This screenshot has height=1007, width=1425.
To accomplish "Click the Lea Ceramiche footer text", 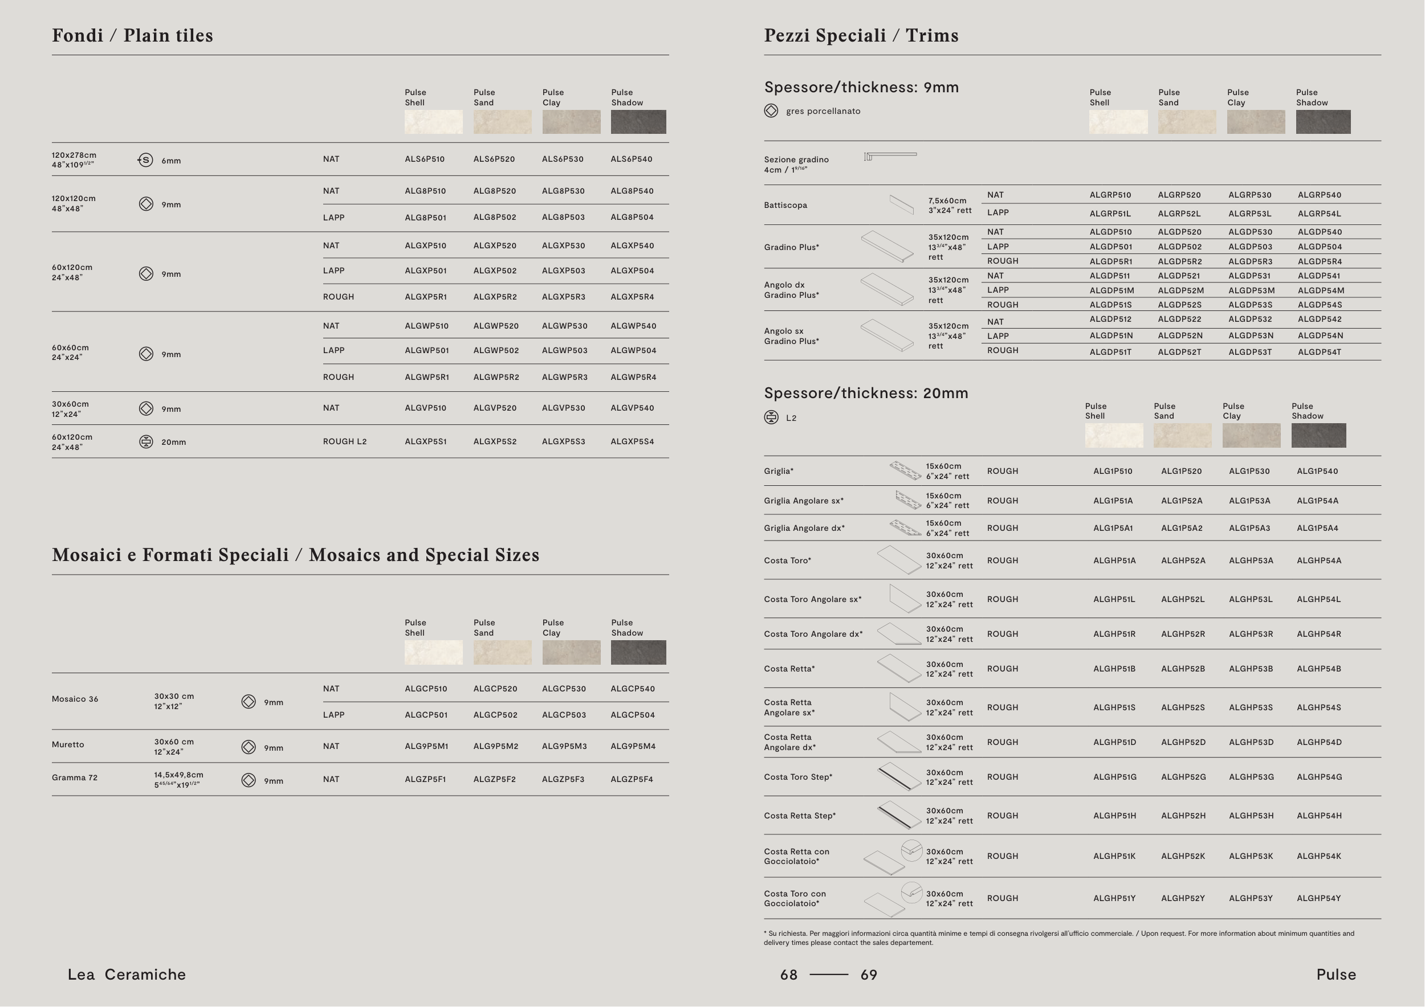I will coord(127,974).
